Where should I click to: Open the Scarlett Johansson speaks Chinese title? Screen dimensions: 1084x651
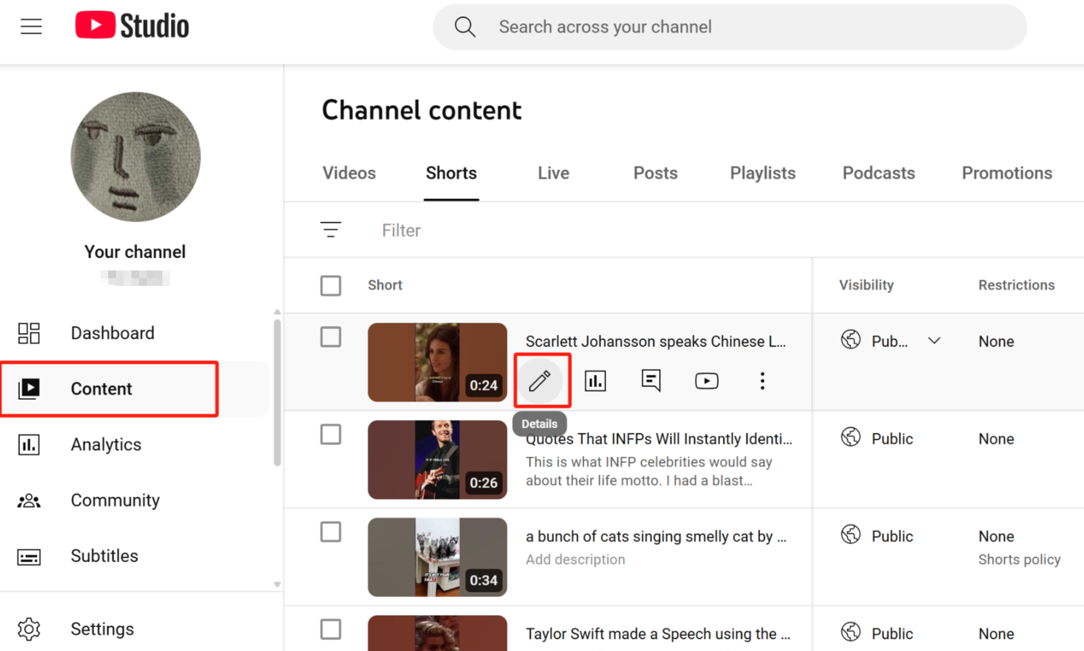pos(656,341)
